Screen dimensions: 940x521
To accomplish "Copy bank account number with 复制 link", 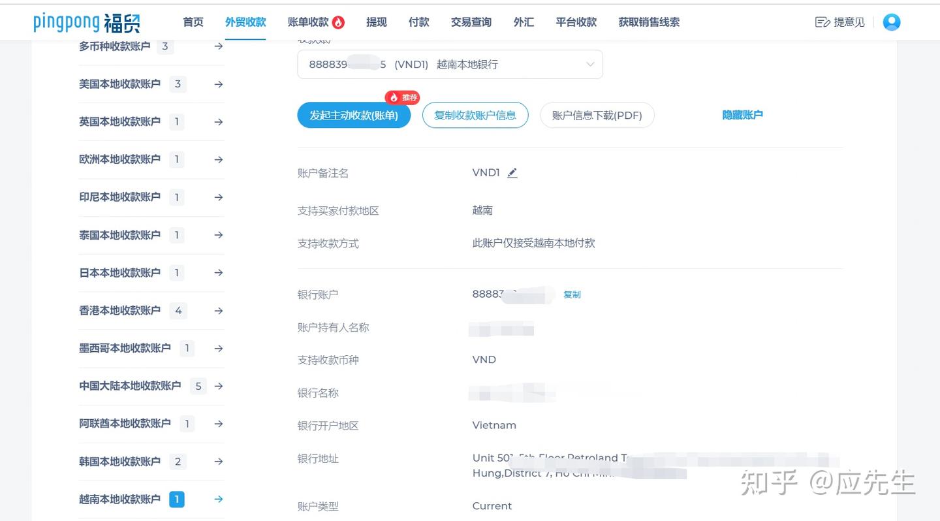I will pyautogui.click(x=572, y=294).
